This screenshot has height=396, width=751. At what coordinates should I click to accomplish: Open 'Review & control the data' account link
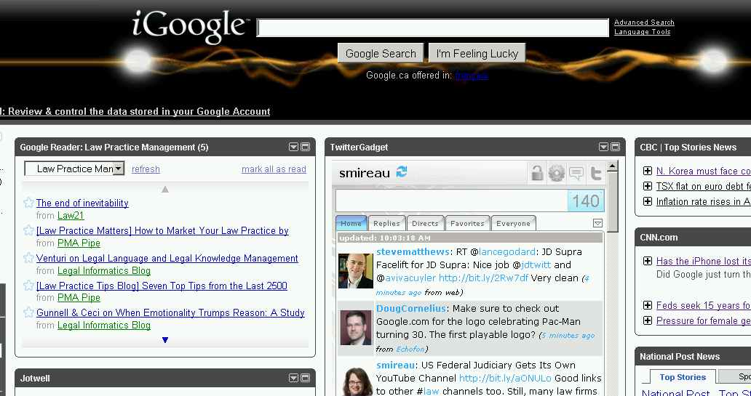pyautogui.click(x=135, y=111)
